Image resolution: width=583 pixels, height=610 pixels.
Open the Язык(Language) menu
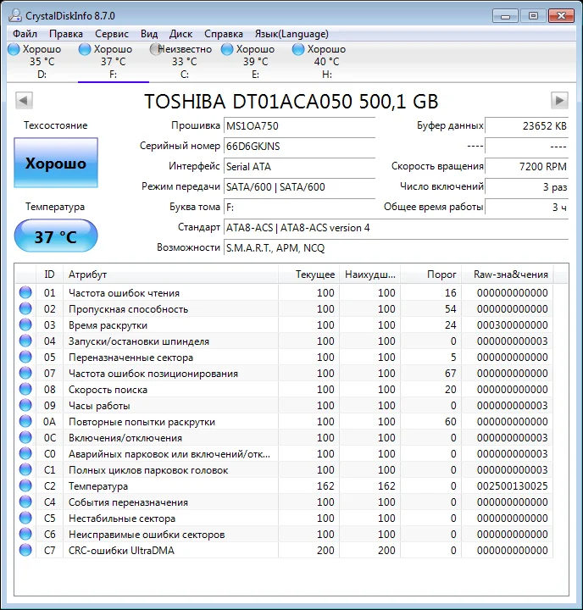(x=291, y=34)
